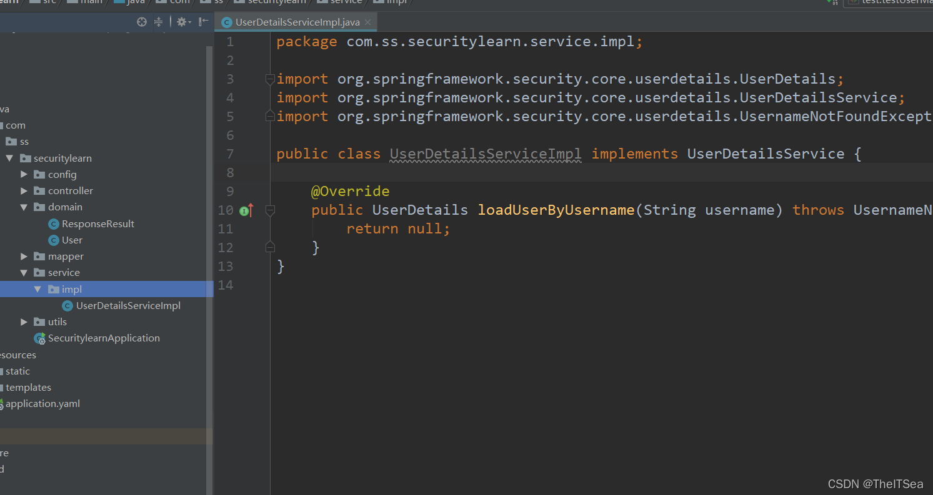933x495 pixels.
Task: Click the Hide Project panel icon
Action: pos(203,22)
